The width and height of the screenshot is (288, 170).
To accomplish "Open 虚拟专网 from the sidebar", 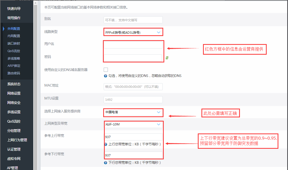I will (14, 159).
